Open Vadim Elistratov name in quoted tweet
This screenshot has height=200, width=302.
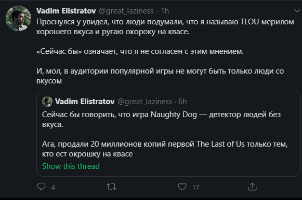(85, 102)
